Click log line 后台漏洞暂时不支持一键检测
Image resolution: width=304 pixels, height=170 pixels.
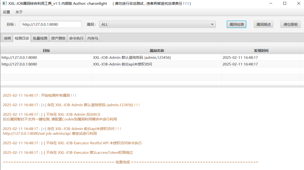point(60,119)
